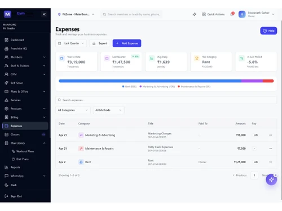282x211 pixels.
Task: Click Date column header
Action: (61, 124)
